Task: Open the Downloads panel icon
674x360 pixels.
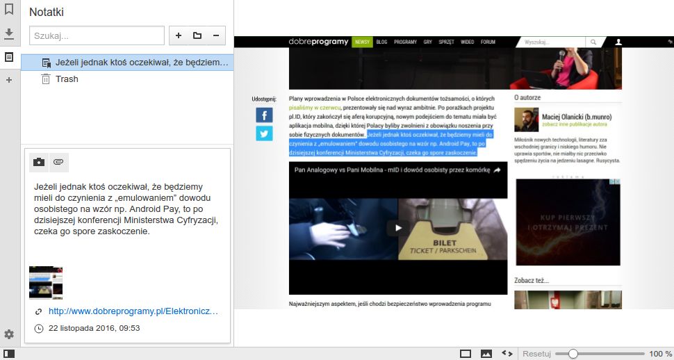Action: [8, 34]
